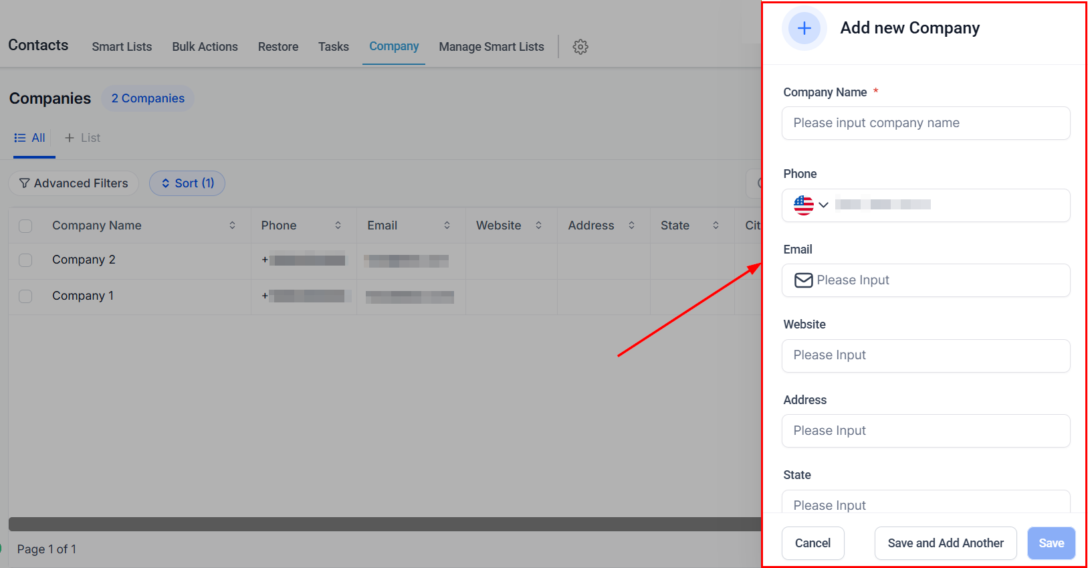Click the sort arrows on Email column
1088x568 pixels.
tap(447, 225)
